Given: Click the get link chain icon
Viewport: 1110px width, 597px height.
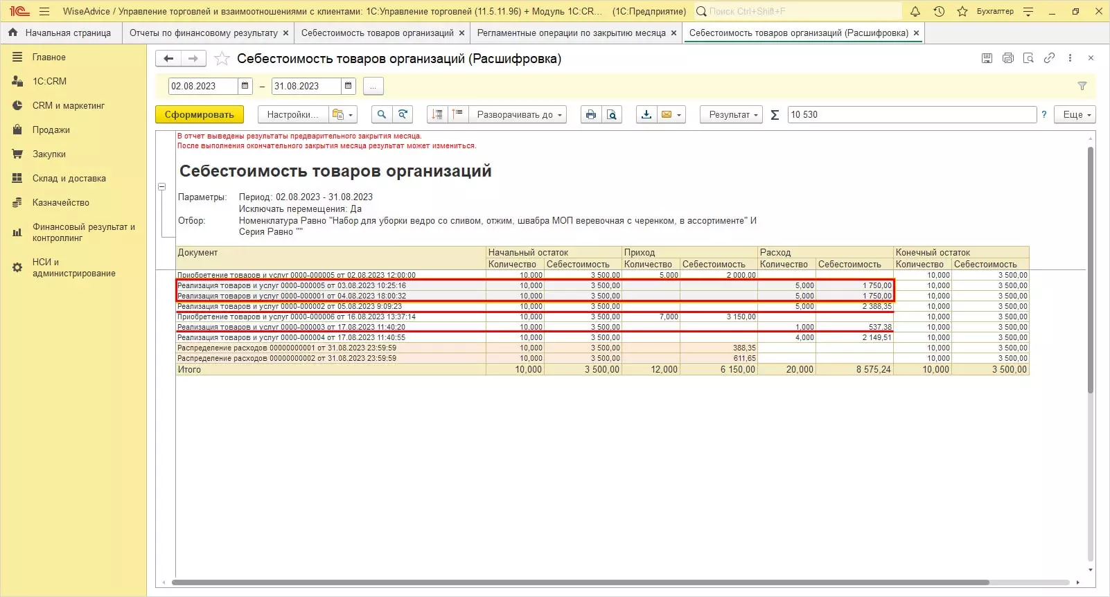Looking at the screenshot, I should pyautogui.click(x=1049, y=58).
